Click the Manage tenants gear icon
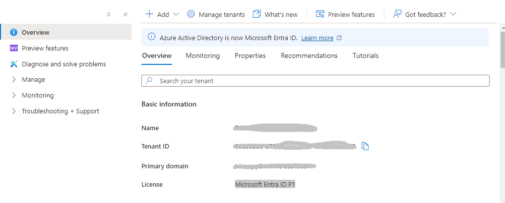This screenshot has width=505, height=203. click(x=191, y=14)
